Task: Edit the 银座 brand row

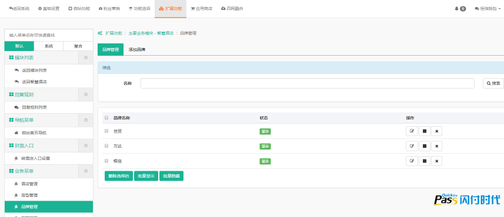Action: (412, 161)
